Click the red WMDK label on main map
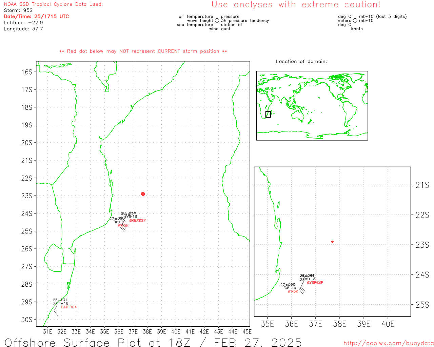Screen dimensions: 434x347 coord(123,226)
